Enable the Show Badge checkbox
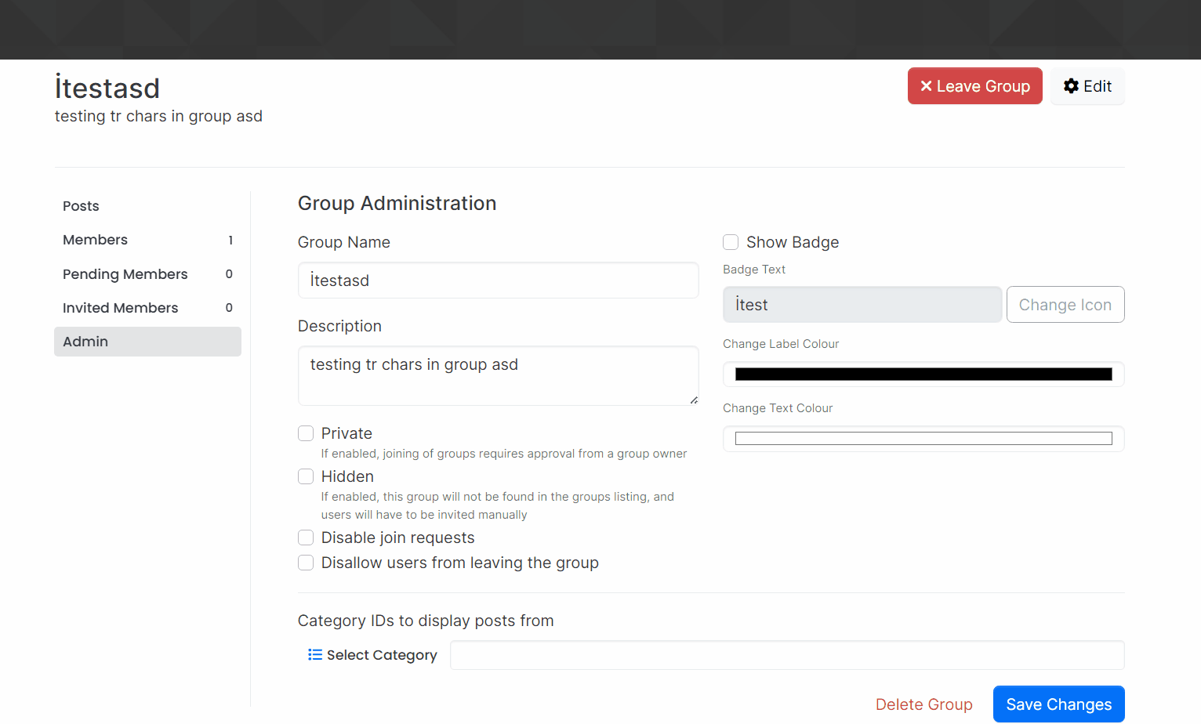The width and height of the screenshot is (1201, 724). [x=731, y=242]
